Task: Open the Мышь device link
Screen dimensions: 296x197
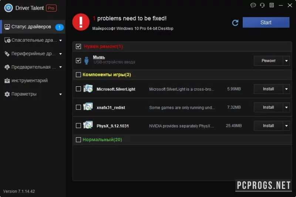Action: point(99,57)
